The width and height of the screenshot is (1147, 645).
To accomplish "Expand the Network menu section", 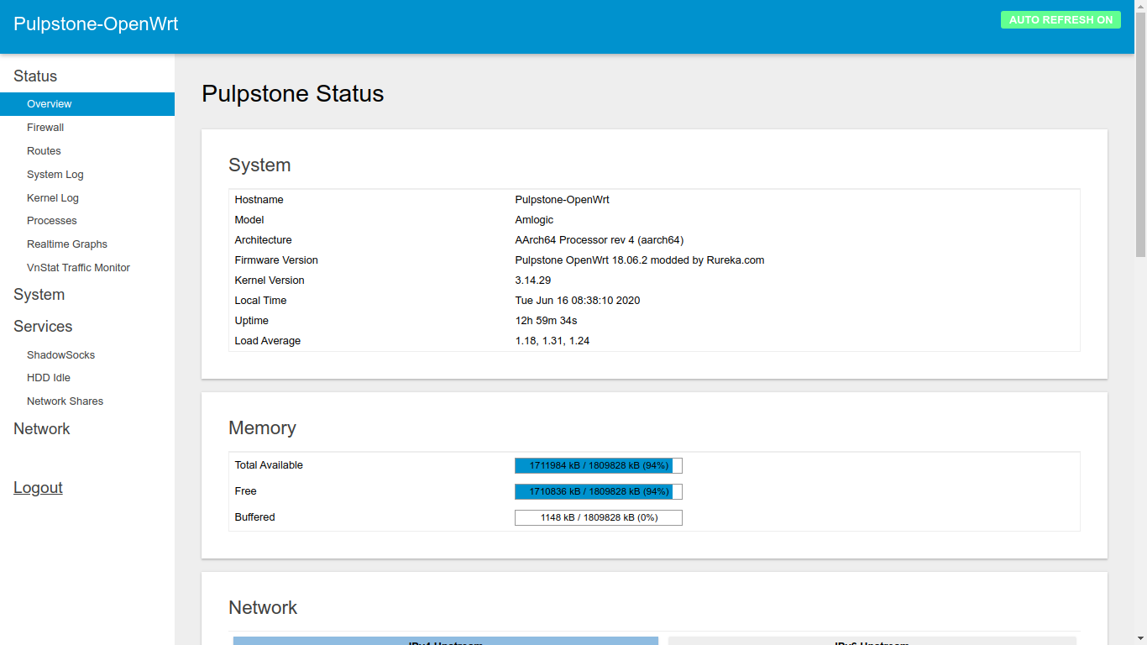I will pos(42,429).
